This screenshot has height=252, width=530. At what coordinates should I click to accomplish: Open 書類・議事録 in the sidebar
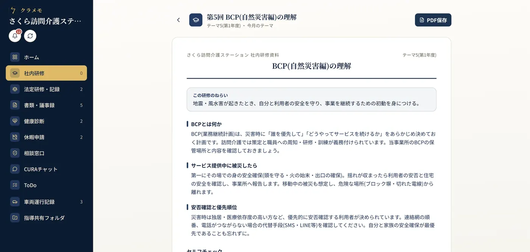46,105
